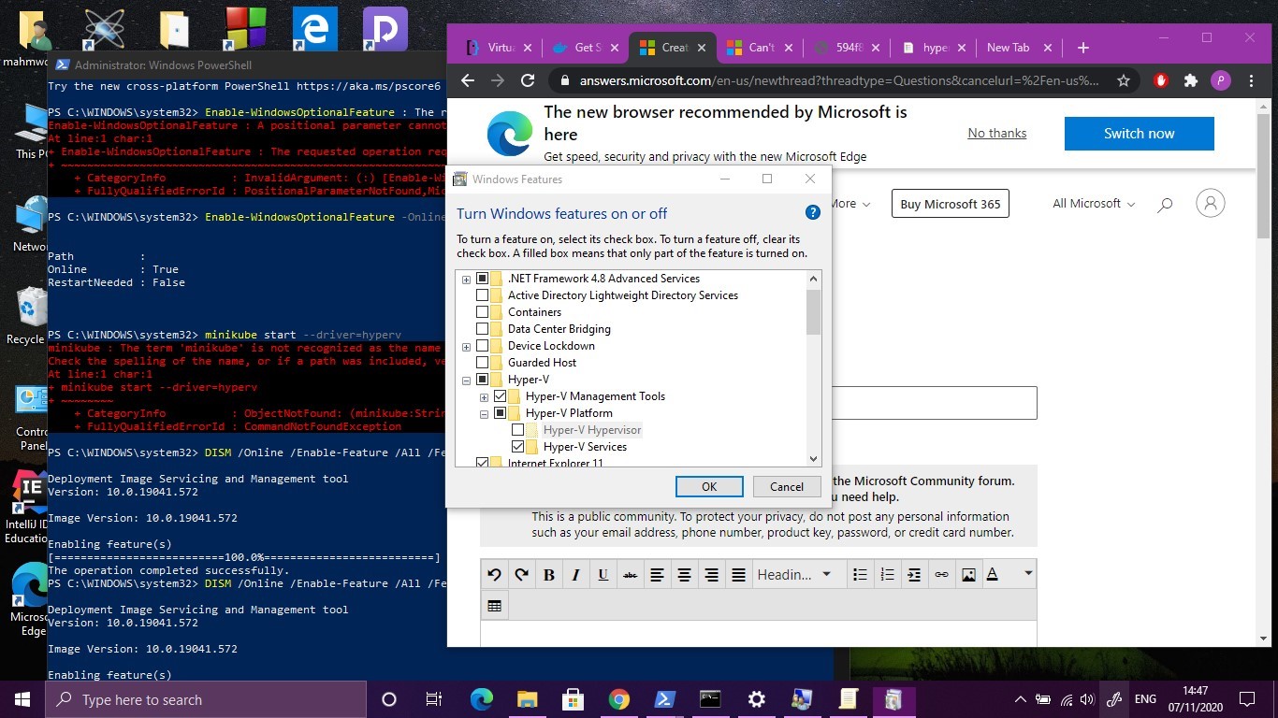
Task: Center-align text in the editor
Action: pos(685,575)
